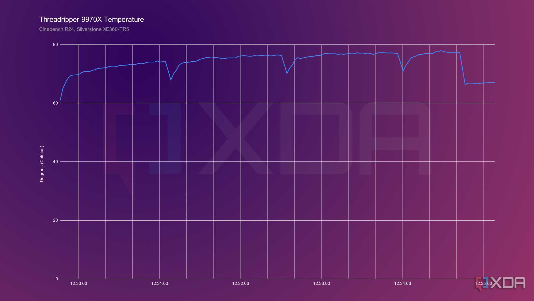Viewport: 534px width, 301px height.
Task: Click the y-axis value 20
Action: [x=55, y=220]
